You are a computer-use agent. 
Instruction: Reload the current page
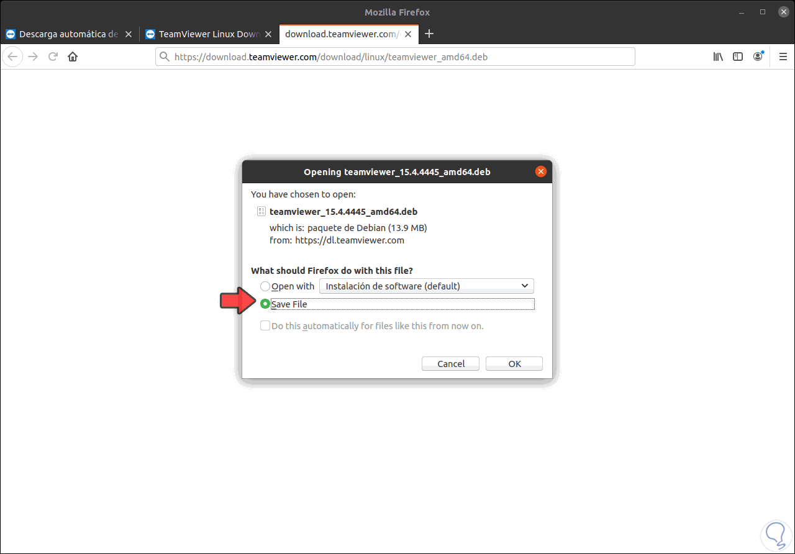coord(53,57)
